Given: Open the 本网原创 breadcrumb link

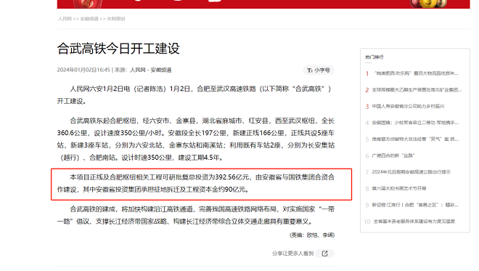Looking at the screenshot, I should 116,19.
